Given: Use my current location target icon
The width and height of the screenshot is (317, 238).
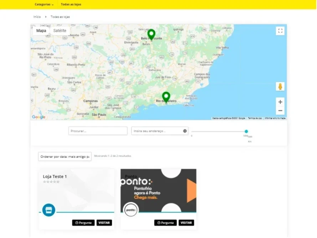Looking at the screenshot, I should coord(185,131).
